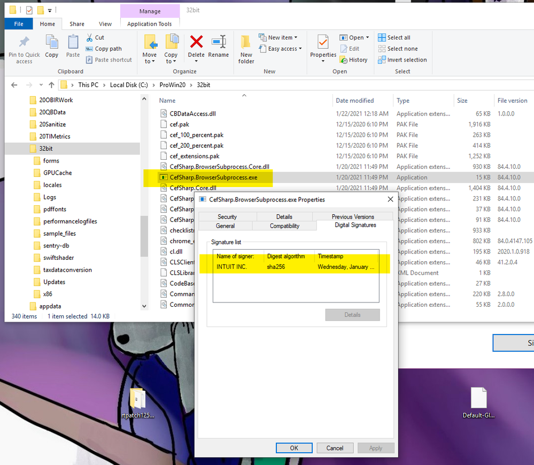Screen dimensions: 534x465
Task: Click the Cut scissors icon
Action: click(89, 37)
